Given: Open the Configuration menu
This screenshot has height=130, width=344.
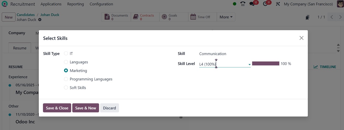Looking at the screenshot, I should tap(101, 4).
